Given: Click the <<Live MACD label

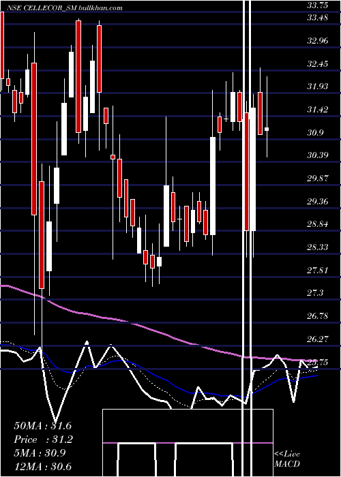Looking at the screenshot, I should click(x=287, y=459).
